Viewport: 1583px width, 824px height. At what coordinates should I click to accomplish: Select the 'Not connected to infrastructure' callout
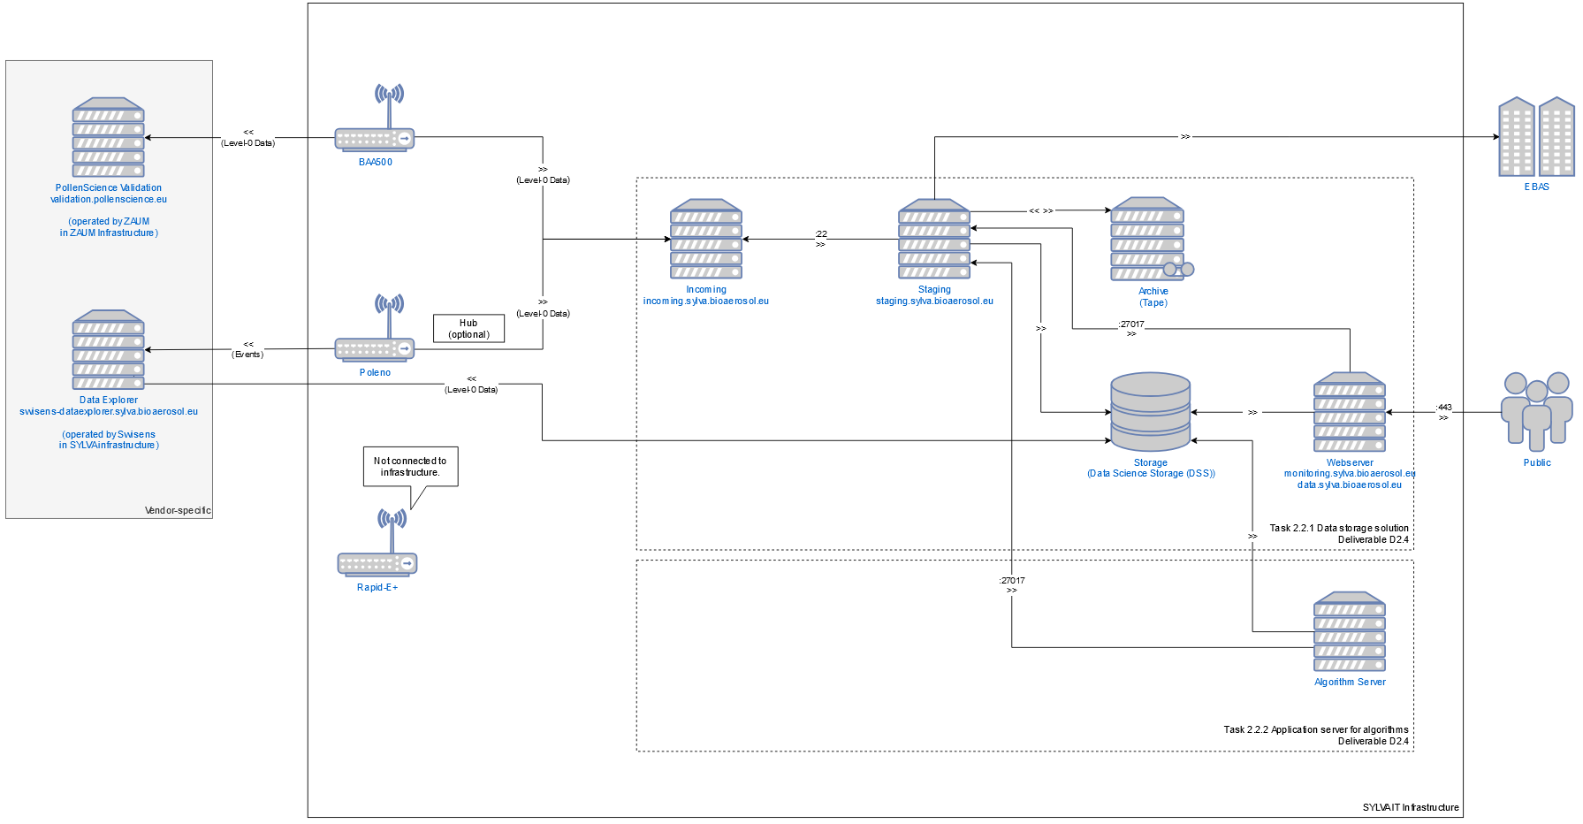(410, 467)
